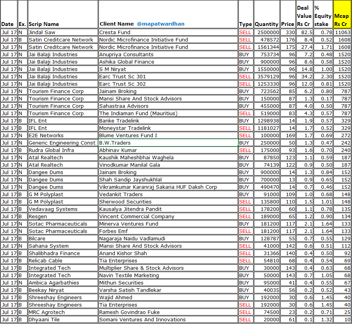
Task: Select the Jindal Saw scrip cell
Action: coord(63,32)
